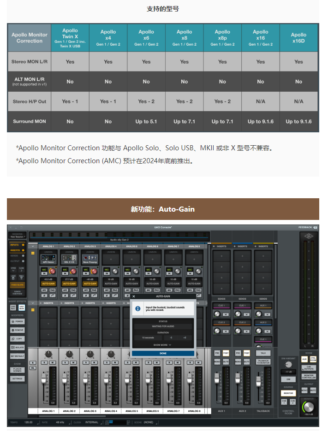
Task: Toggle PAD on Analog 2
Action: (x=73, y=290)
